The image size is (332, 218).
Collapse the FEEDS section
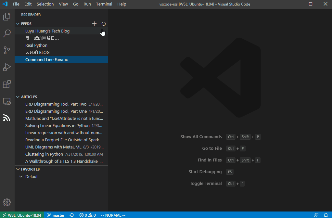pyautogui.click(x=18, y=23)
